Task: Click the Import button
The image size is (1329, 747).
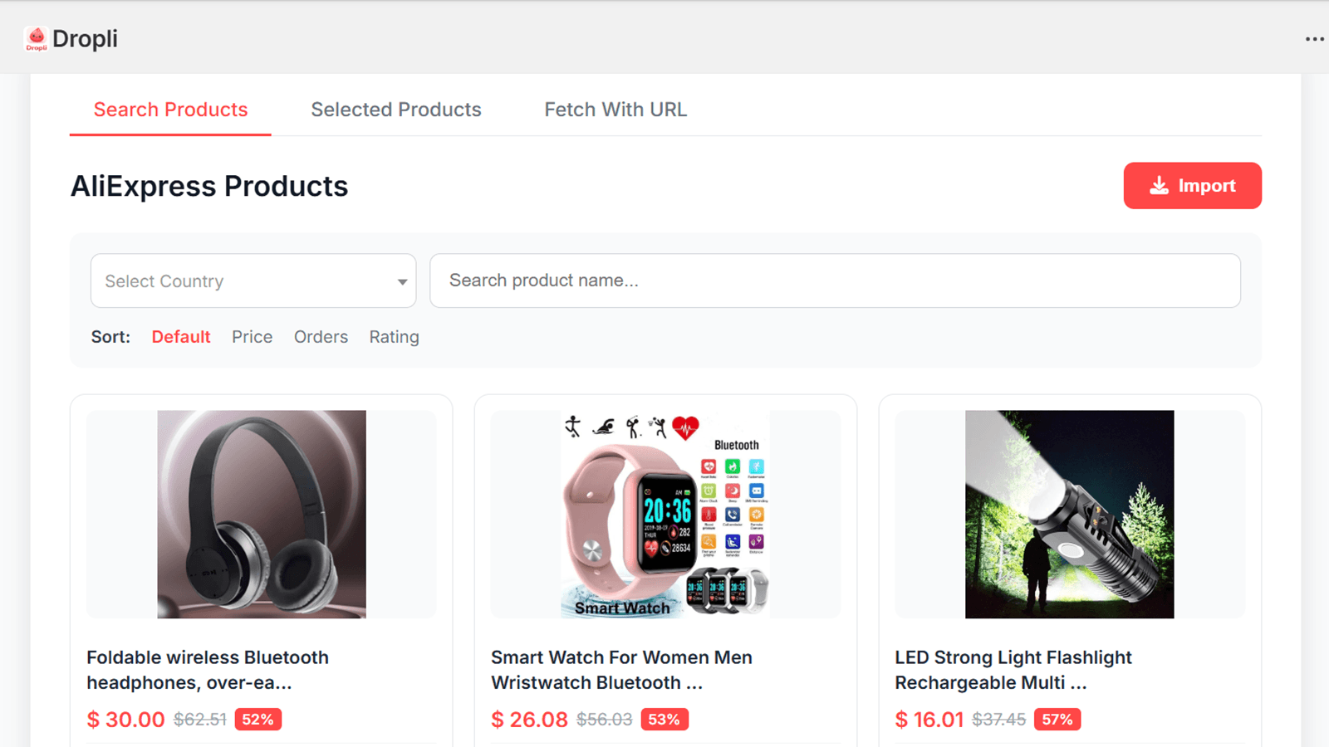Action: [1192, 186]
